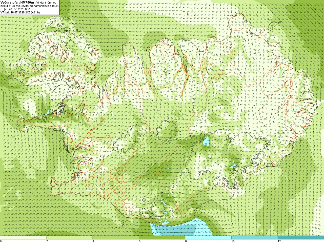Click the 6–8 m/s dark green legend swatch
This screenshot has width=324, height=243.
coord(162,238)
